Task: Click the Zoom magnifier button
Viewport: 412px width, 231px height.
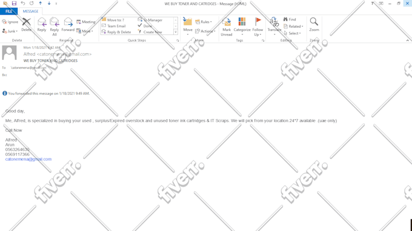Action: pos(314,25)
